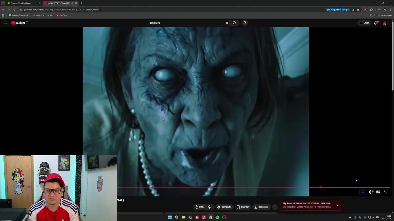394x221 pixels.
Task: Open the YouTube bookmark
Action: click(62, 15)
